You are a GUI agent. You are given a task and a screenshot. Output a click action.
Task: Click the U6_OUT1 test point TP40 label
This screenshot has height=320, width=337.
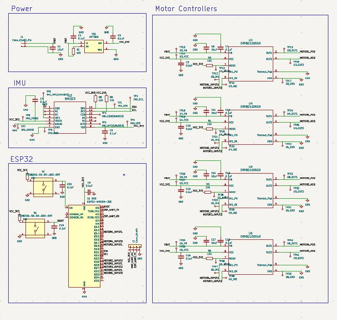click(x=292, y=243)
